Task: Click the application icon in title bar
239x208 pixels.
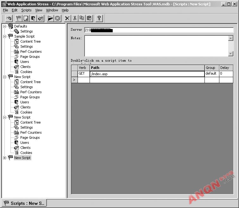Action: point(4,4)
